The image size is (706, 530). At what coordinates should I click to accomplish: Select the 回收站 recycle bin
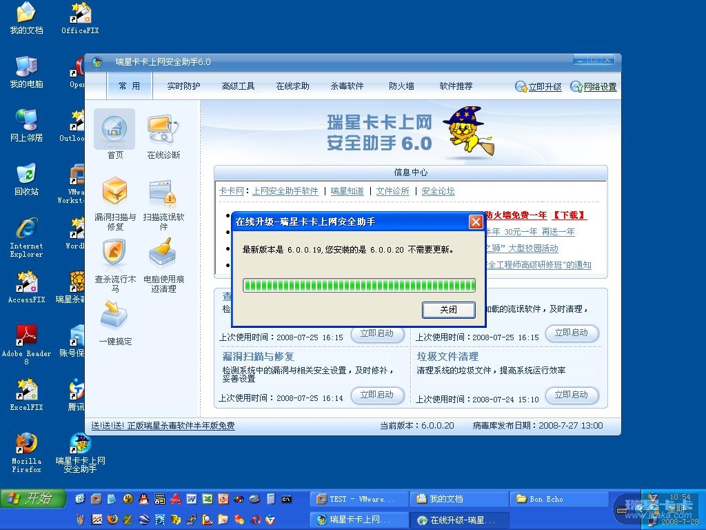click(x=27, y=180)
